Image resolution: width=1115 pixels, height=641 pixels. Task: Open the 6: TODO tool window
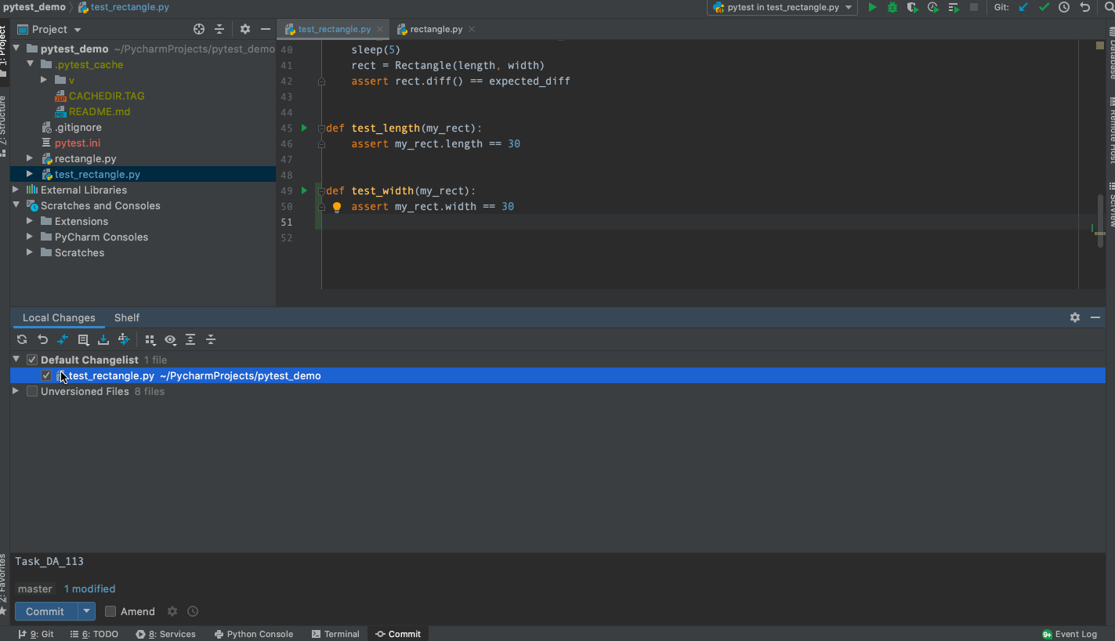[x=94, y=634]
